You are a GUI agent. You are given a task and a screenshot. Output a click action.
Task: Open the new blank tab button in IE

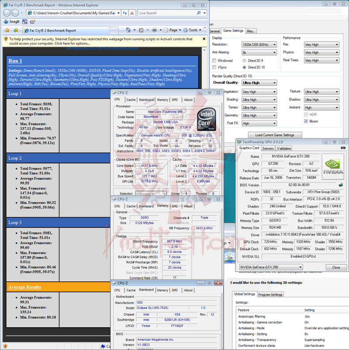pyautogui.click(x=114, y=30)
